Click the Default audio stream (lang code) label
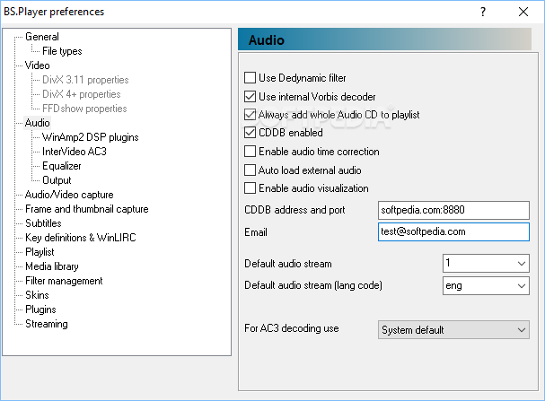545x401 pixels. tap(313, 285)
